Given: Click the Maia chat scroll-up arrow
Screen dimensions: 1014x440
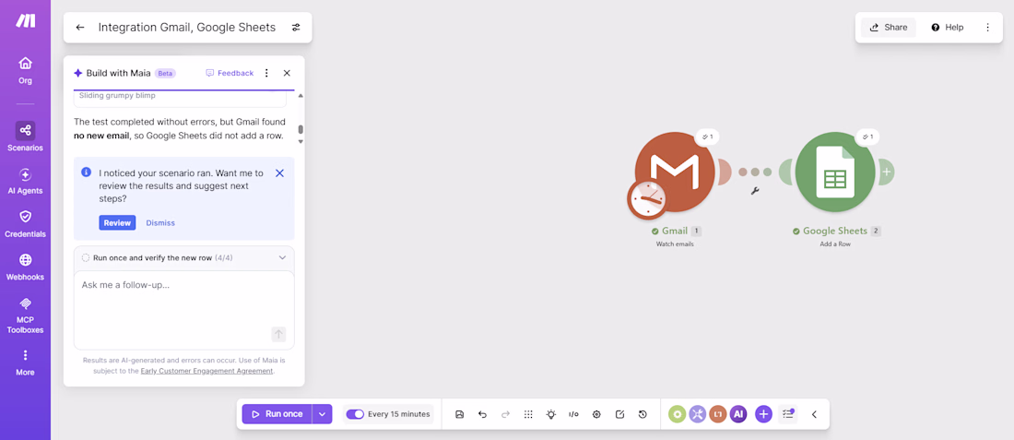Looking at the screenshot, I should click(x=301, y=96).
